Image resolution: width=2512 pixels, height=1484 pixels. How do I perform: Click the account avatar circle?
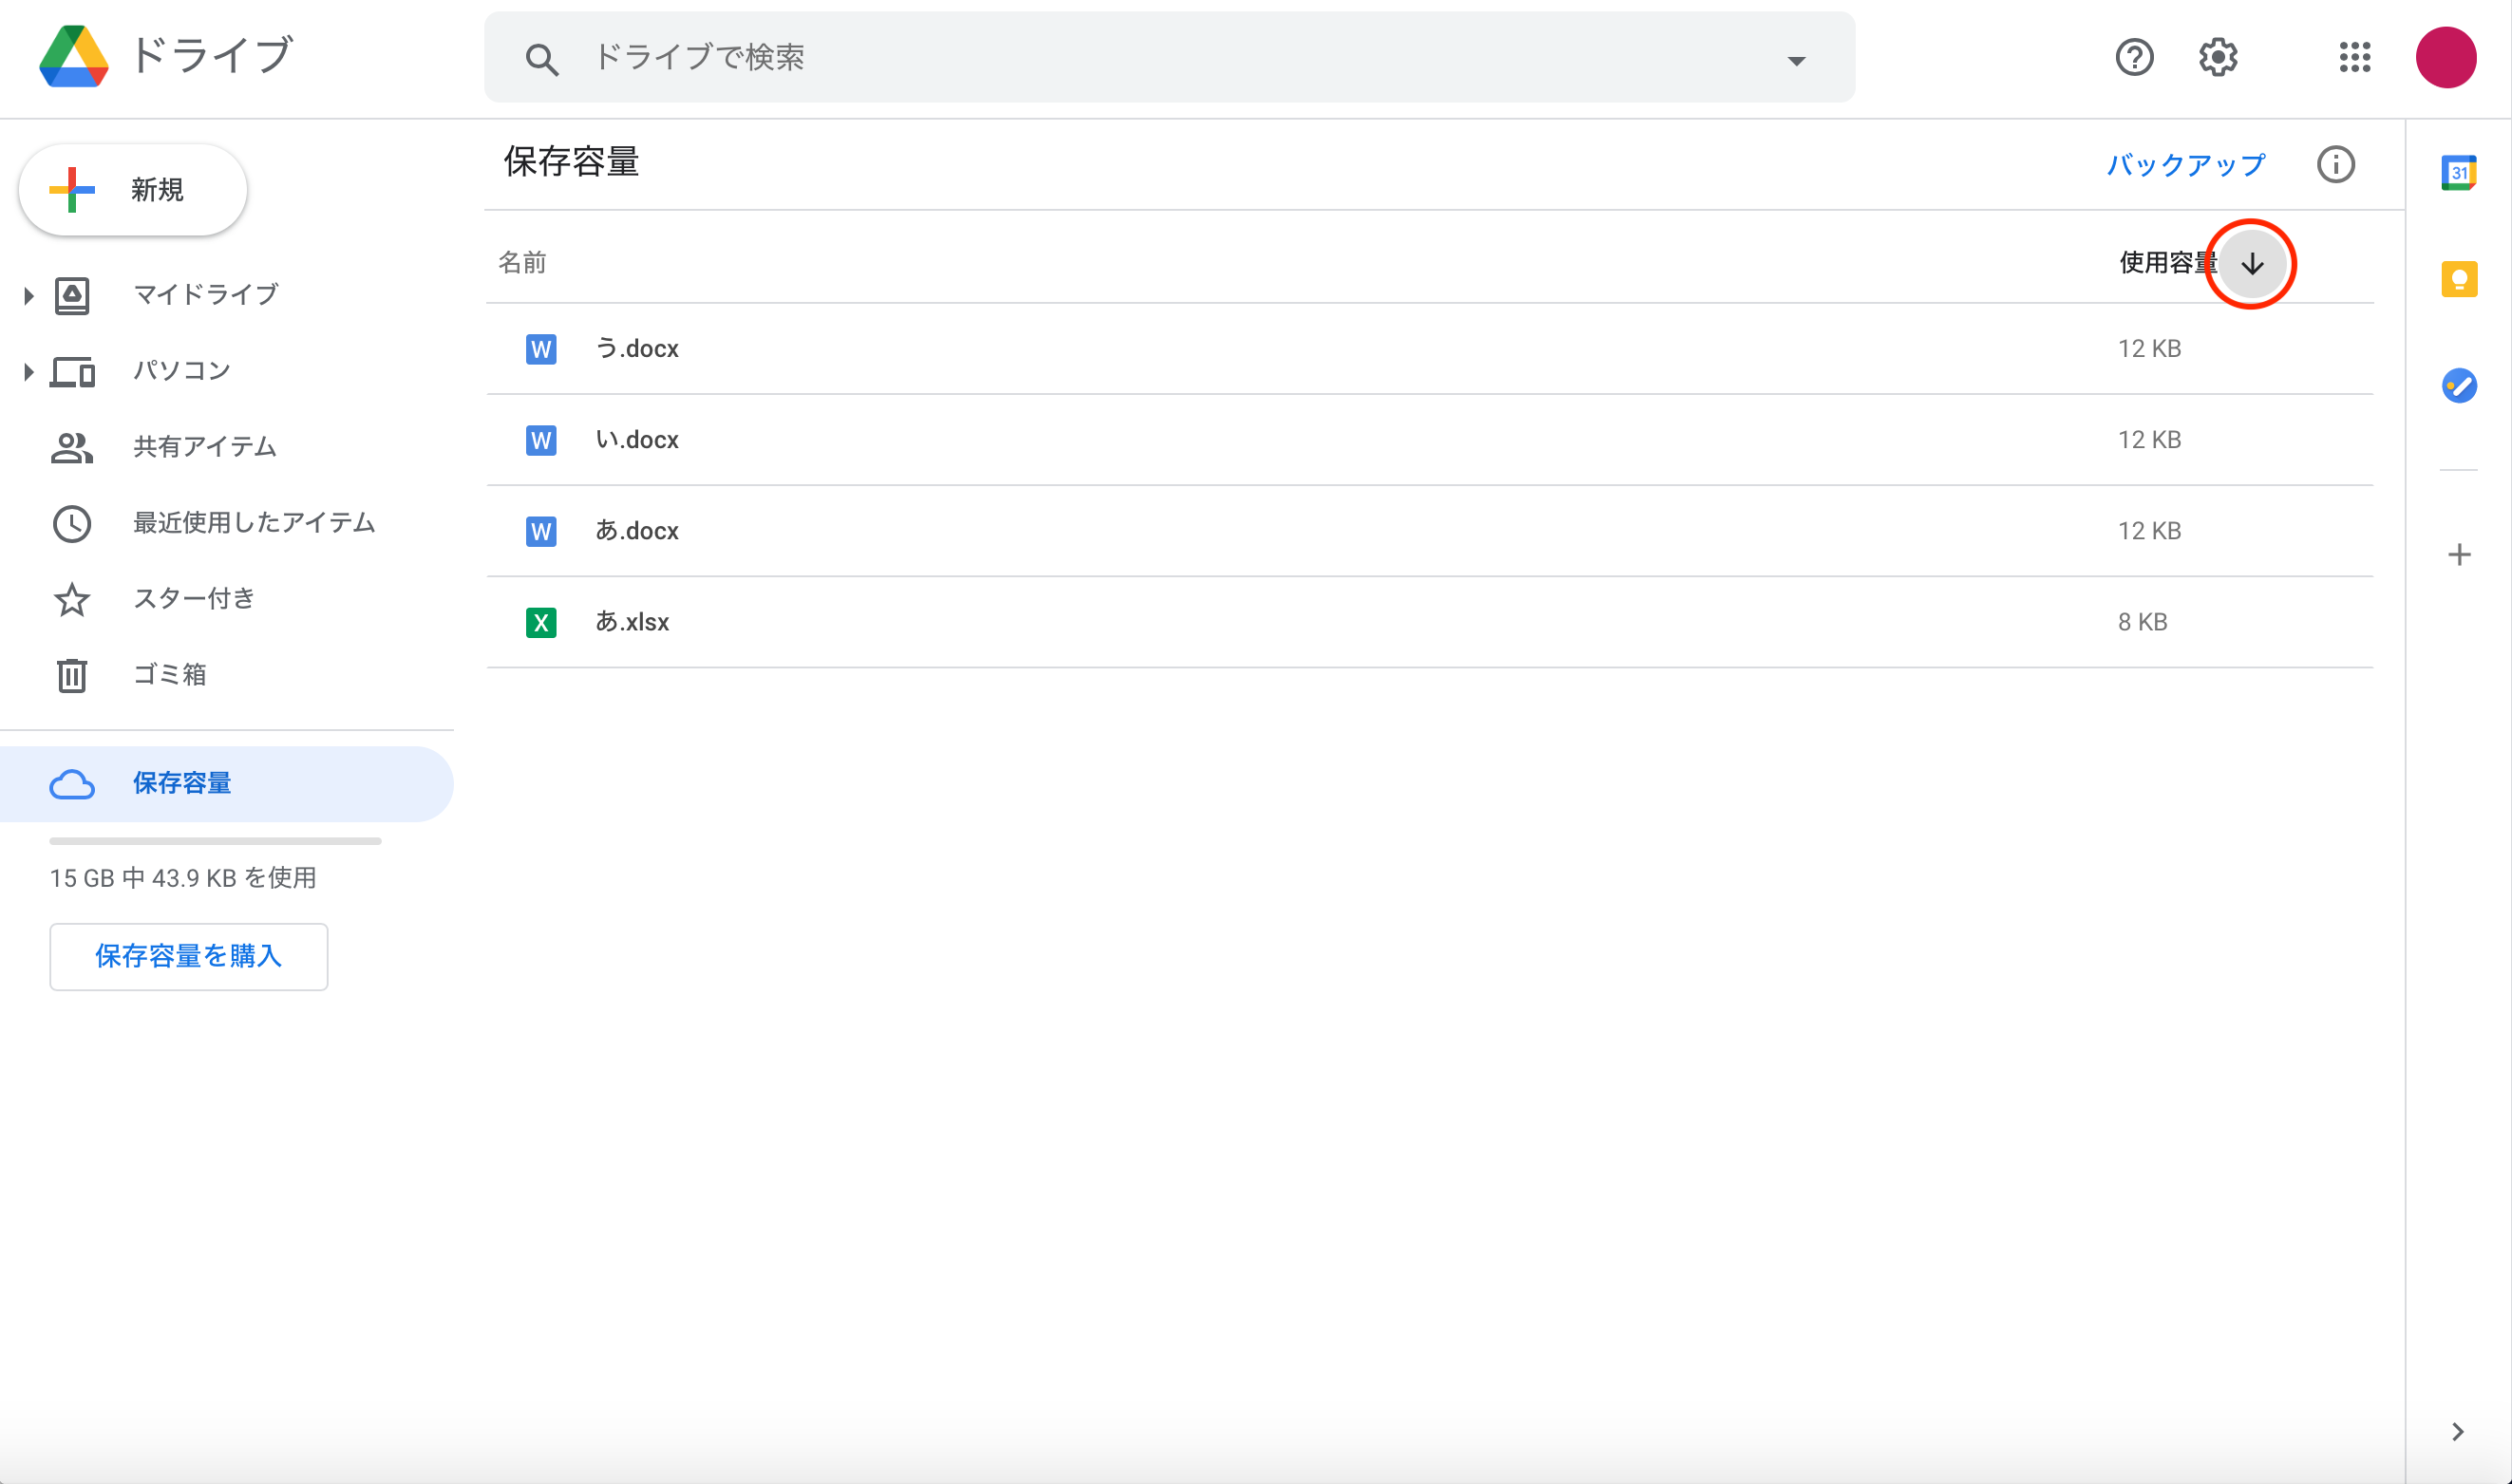click(x=2445, y=57)
